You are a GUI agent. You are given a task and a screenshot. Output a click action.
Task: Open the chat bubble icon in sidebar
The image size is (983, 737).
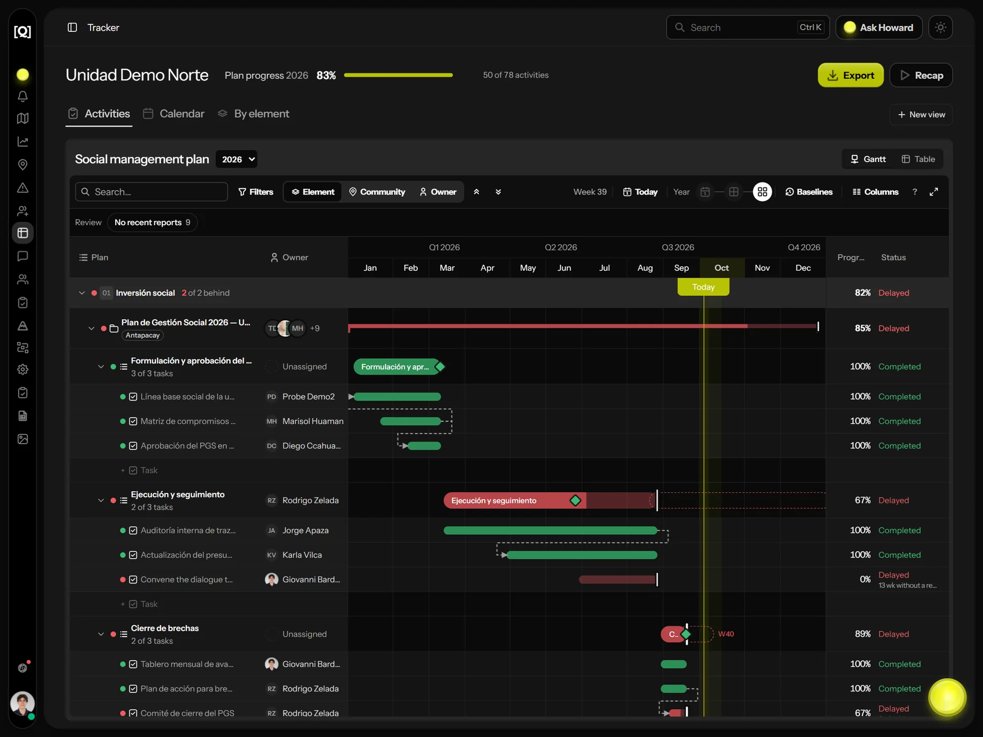coord(23,256)
